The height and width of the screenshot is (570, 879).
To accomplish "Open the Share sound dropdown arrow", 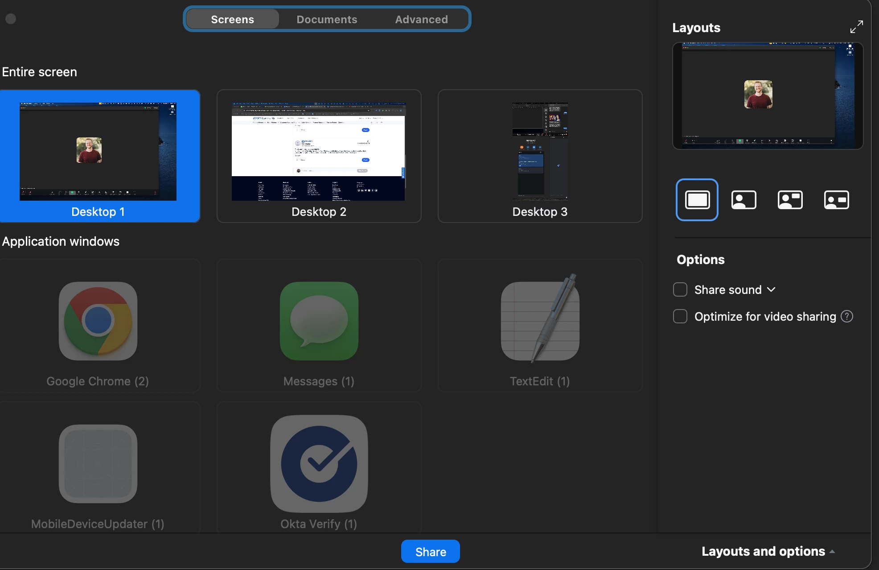I will [x=772, y=289].
